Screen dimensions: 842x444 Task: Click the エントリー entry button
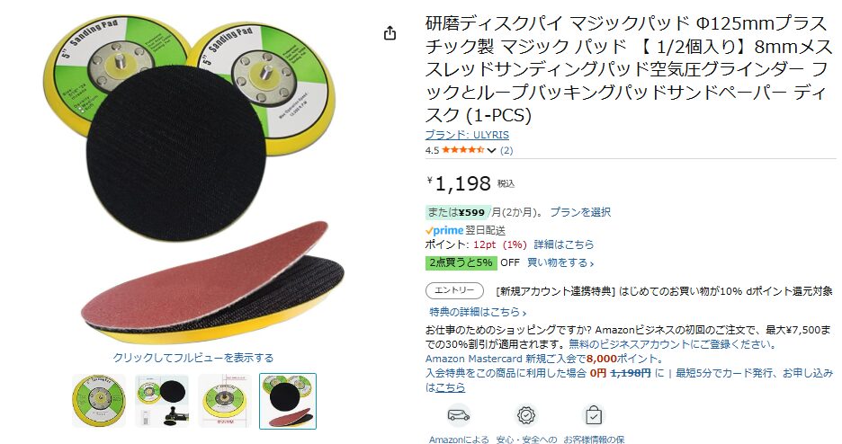tap(454, 290)
